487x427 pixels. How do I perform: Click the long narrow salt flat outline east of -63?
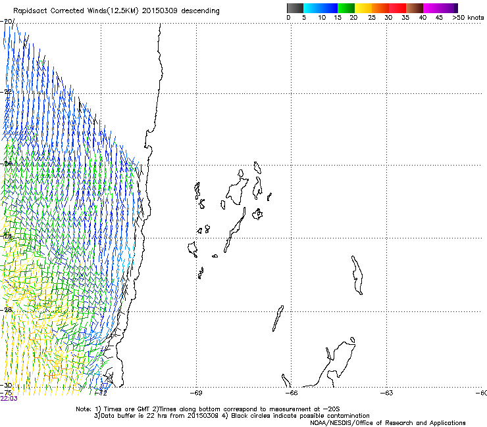357,275
